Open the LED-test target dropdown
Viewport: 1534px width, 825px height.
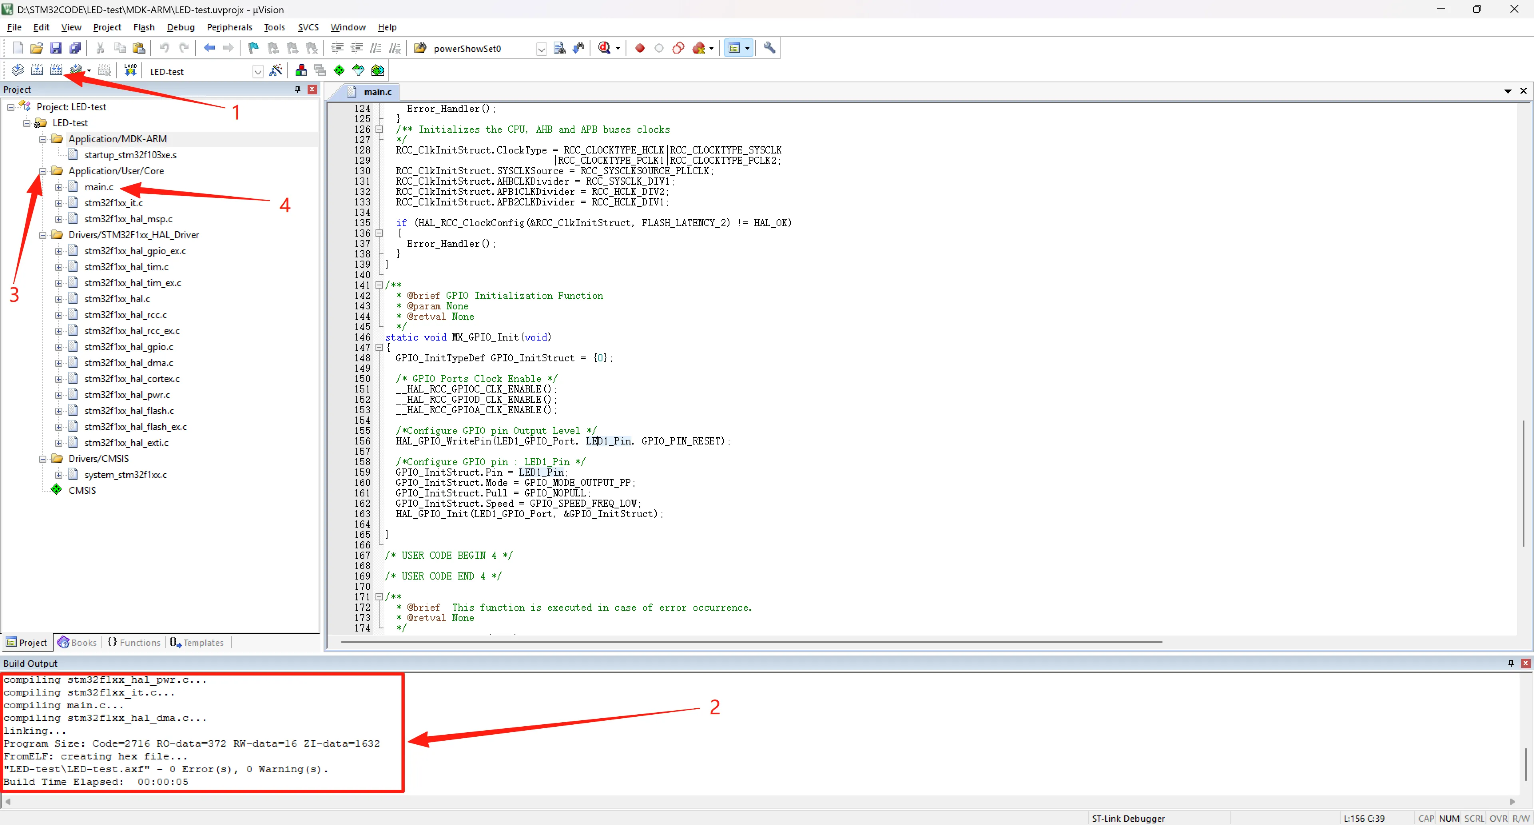click(258, 72)
